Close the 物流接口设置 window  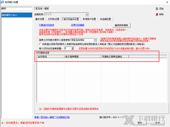point(167,2)
